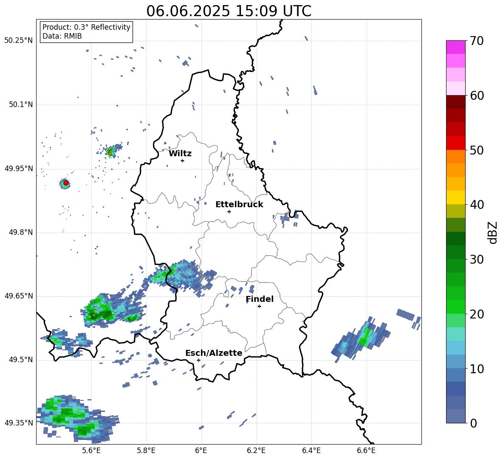Click the cross marker below Esch/Alzette
This screenshot has width=503, height=459.
[x=198, y=360]
